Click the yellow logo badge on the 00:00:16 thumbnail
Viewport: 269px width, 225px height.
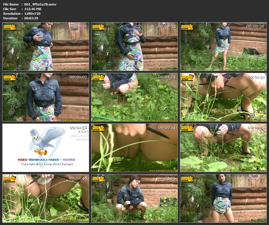click(x=9, y=27)
